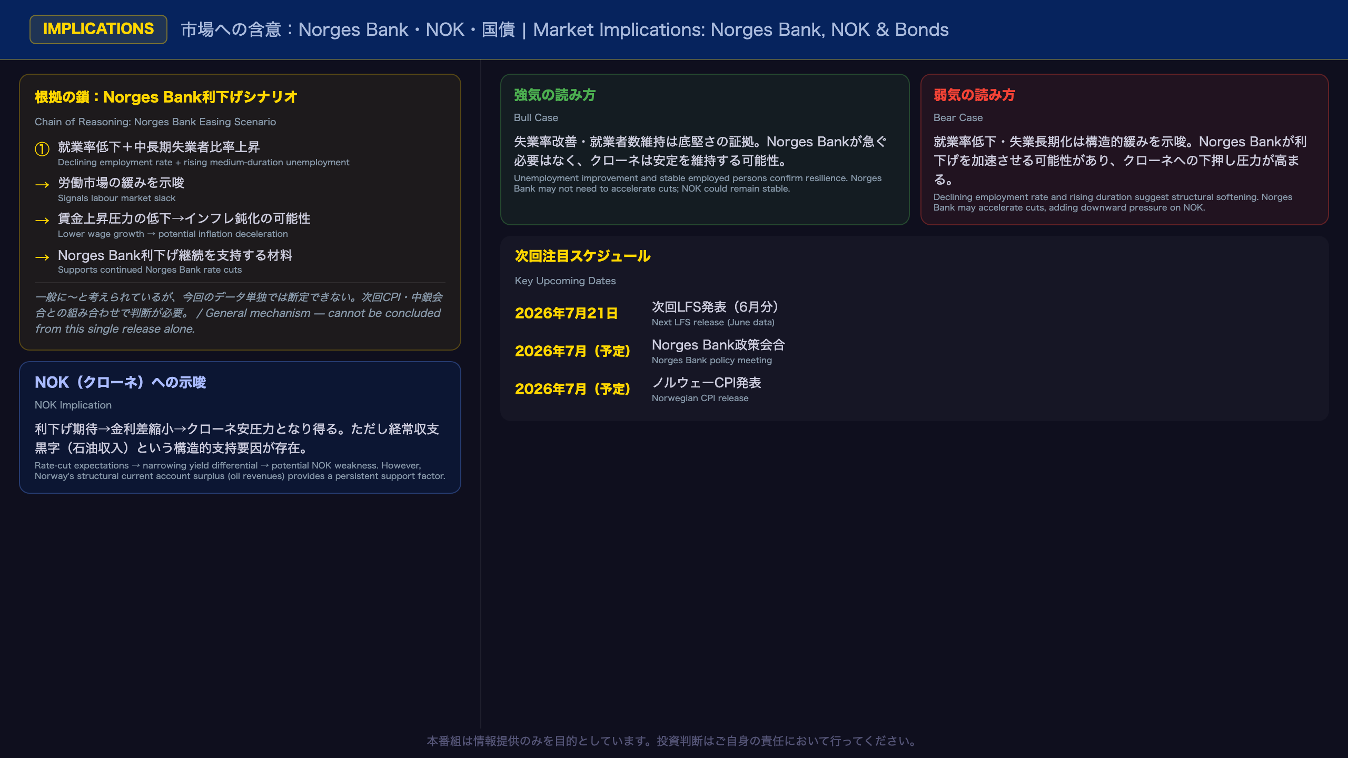Click 'Norges Bank policy meeting' text
The width and height of the screenshot is (1348, 758).
click(712, 360)
